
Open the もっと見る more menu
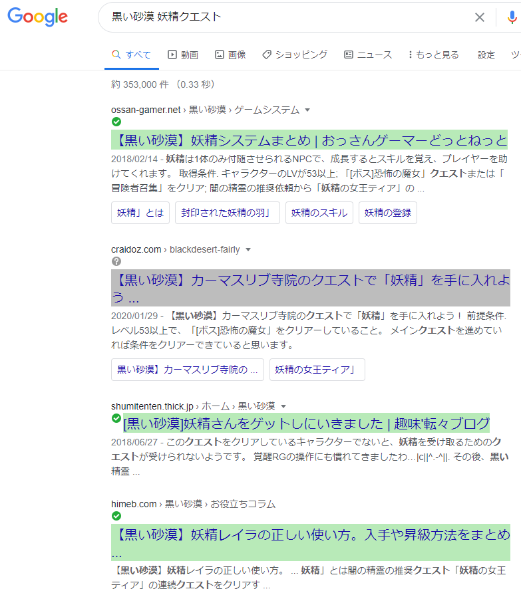433,55
